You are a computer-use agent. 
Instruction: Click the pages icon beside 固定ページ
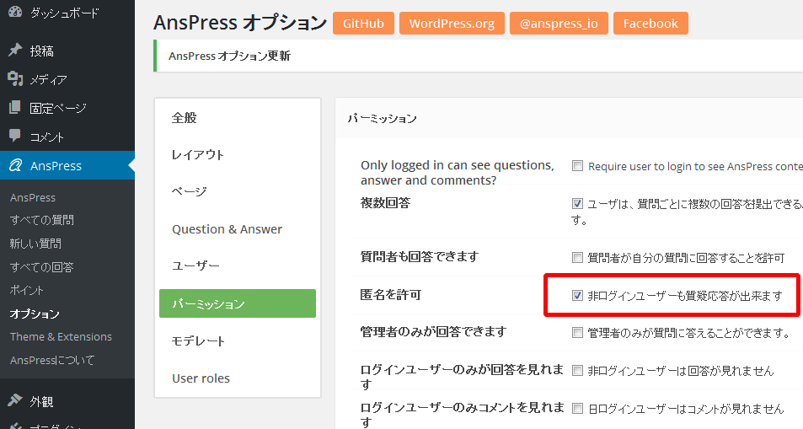pyautogui.click(x=15, y=107)
